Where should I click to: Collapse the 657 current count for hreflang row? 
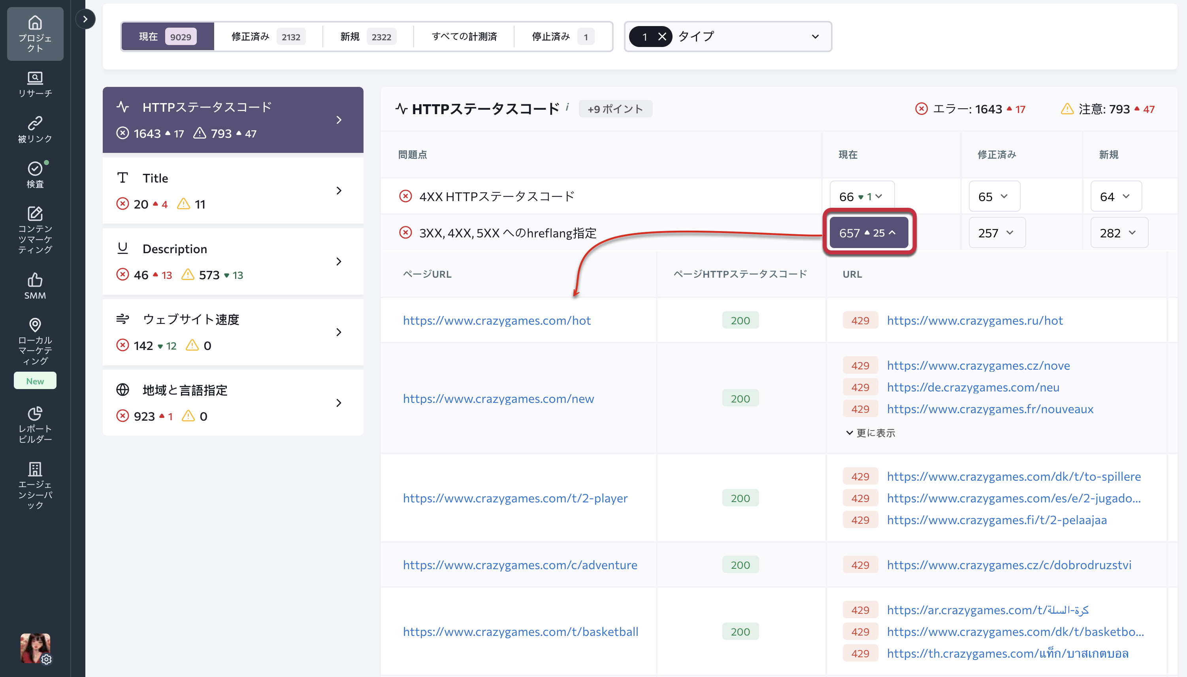pos(869,233)
